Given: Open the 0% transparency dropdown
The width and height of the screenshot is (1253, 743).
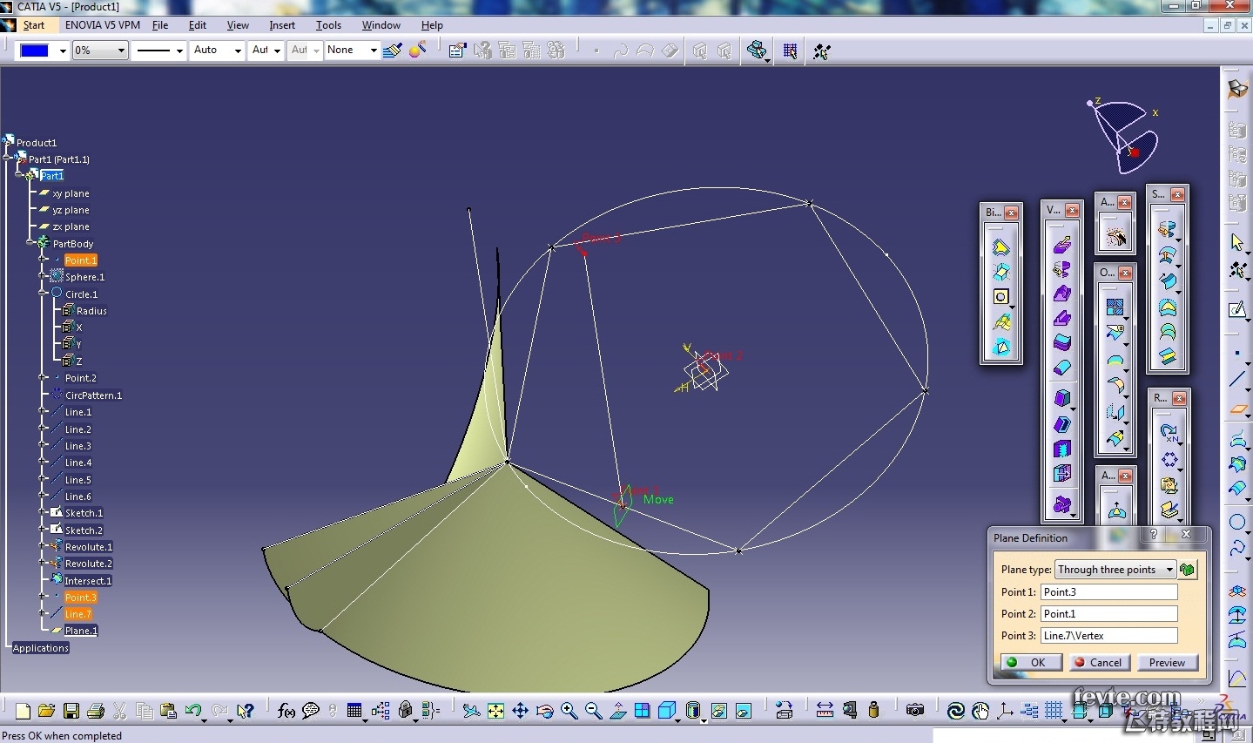Looking at the screenshot, I should point(121,51).
